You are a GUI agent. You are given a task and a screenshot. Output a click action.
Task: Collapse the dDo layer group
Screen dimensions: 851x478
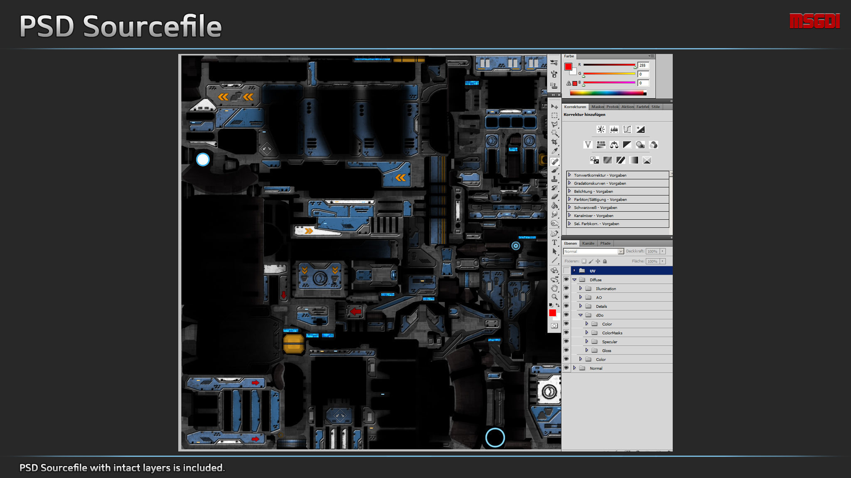click(x=580, y=315)
